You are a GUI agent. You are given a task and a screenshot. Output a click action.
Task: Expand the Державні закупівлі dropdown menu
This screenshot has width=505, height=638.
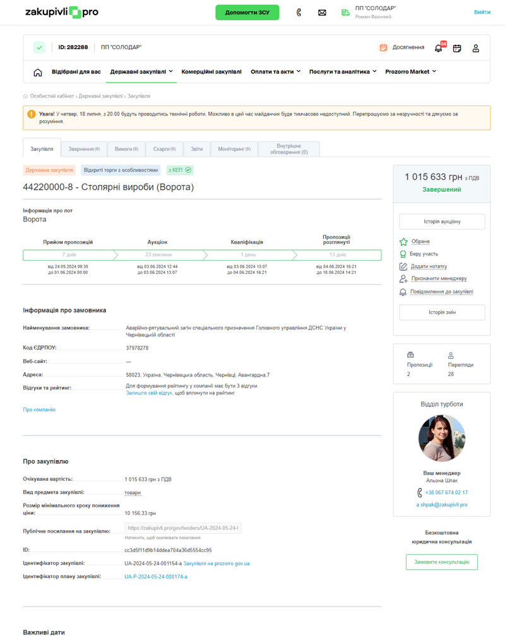coord(142,72)
